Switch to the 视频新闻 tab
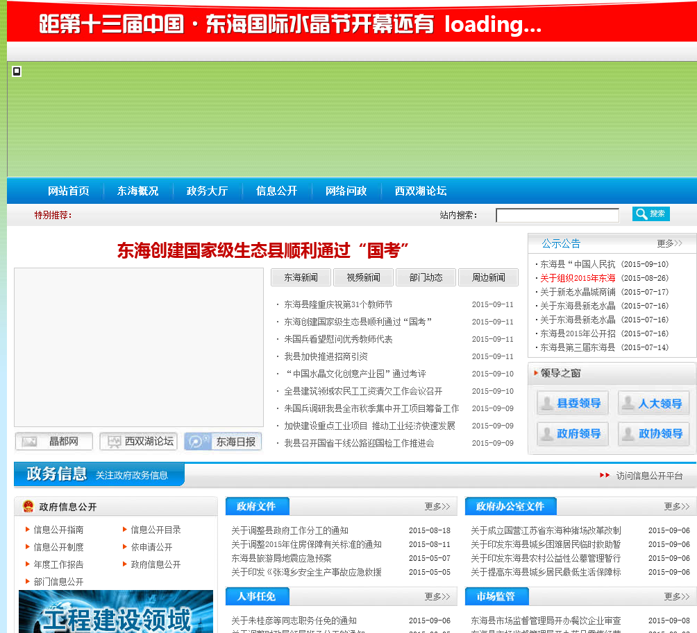The height and width of the screenshot is (633, 697). (363, 277)
